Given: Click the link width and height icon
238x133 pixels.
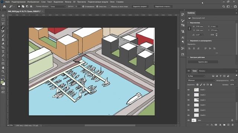Looking at the screenshot, I should (x=189, y=28).
